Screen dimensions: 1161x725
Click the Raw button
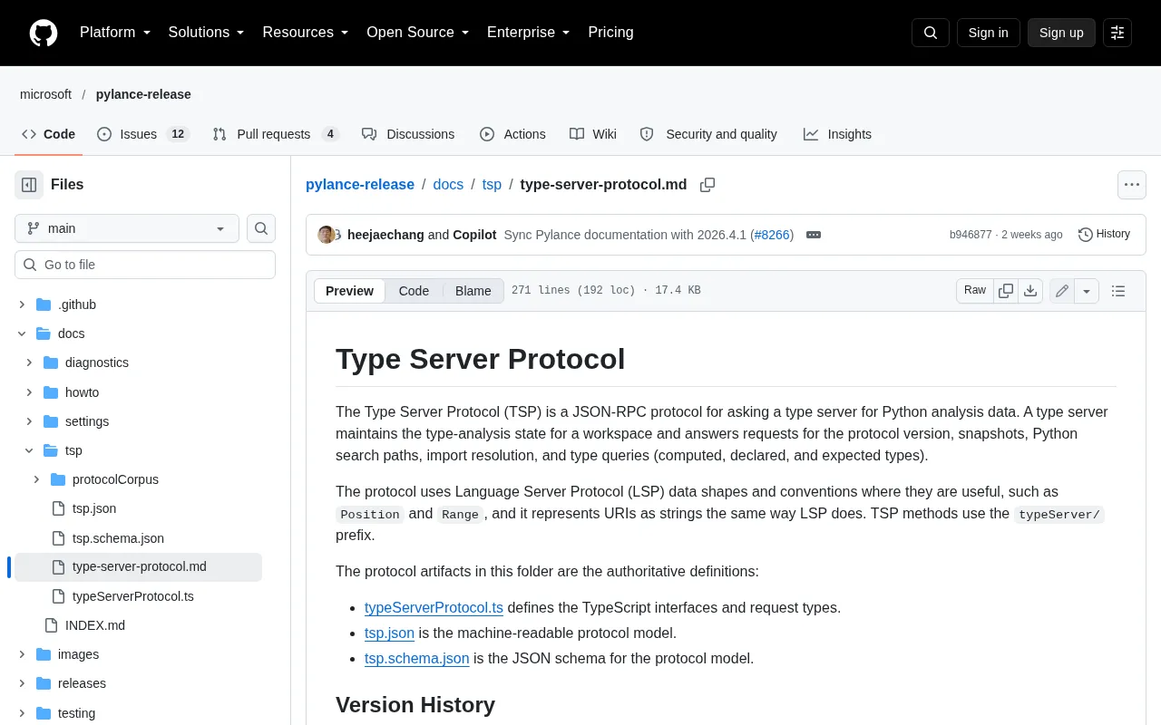click(x=975, y=291)
